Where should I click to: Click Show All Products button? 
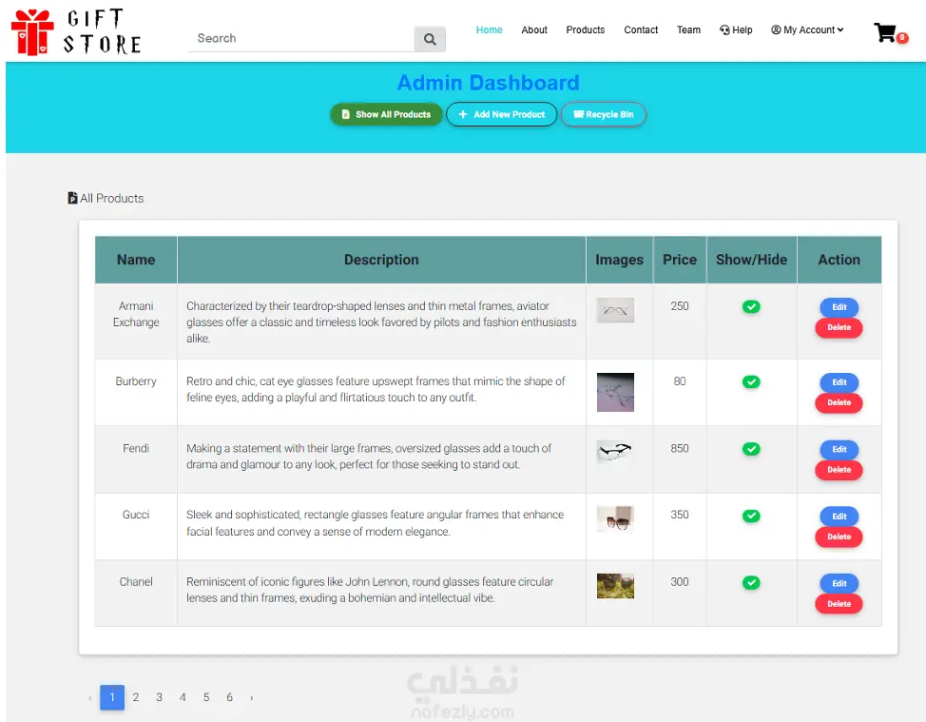click(386, 114)
